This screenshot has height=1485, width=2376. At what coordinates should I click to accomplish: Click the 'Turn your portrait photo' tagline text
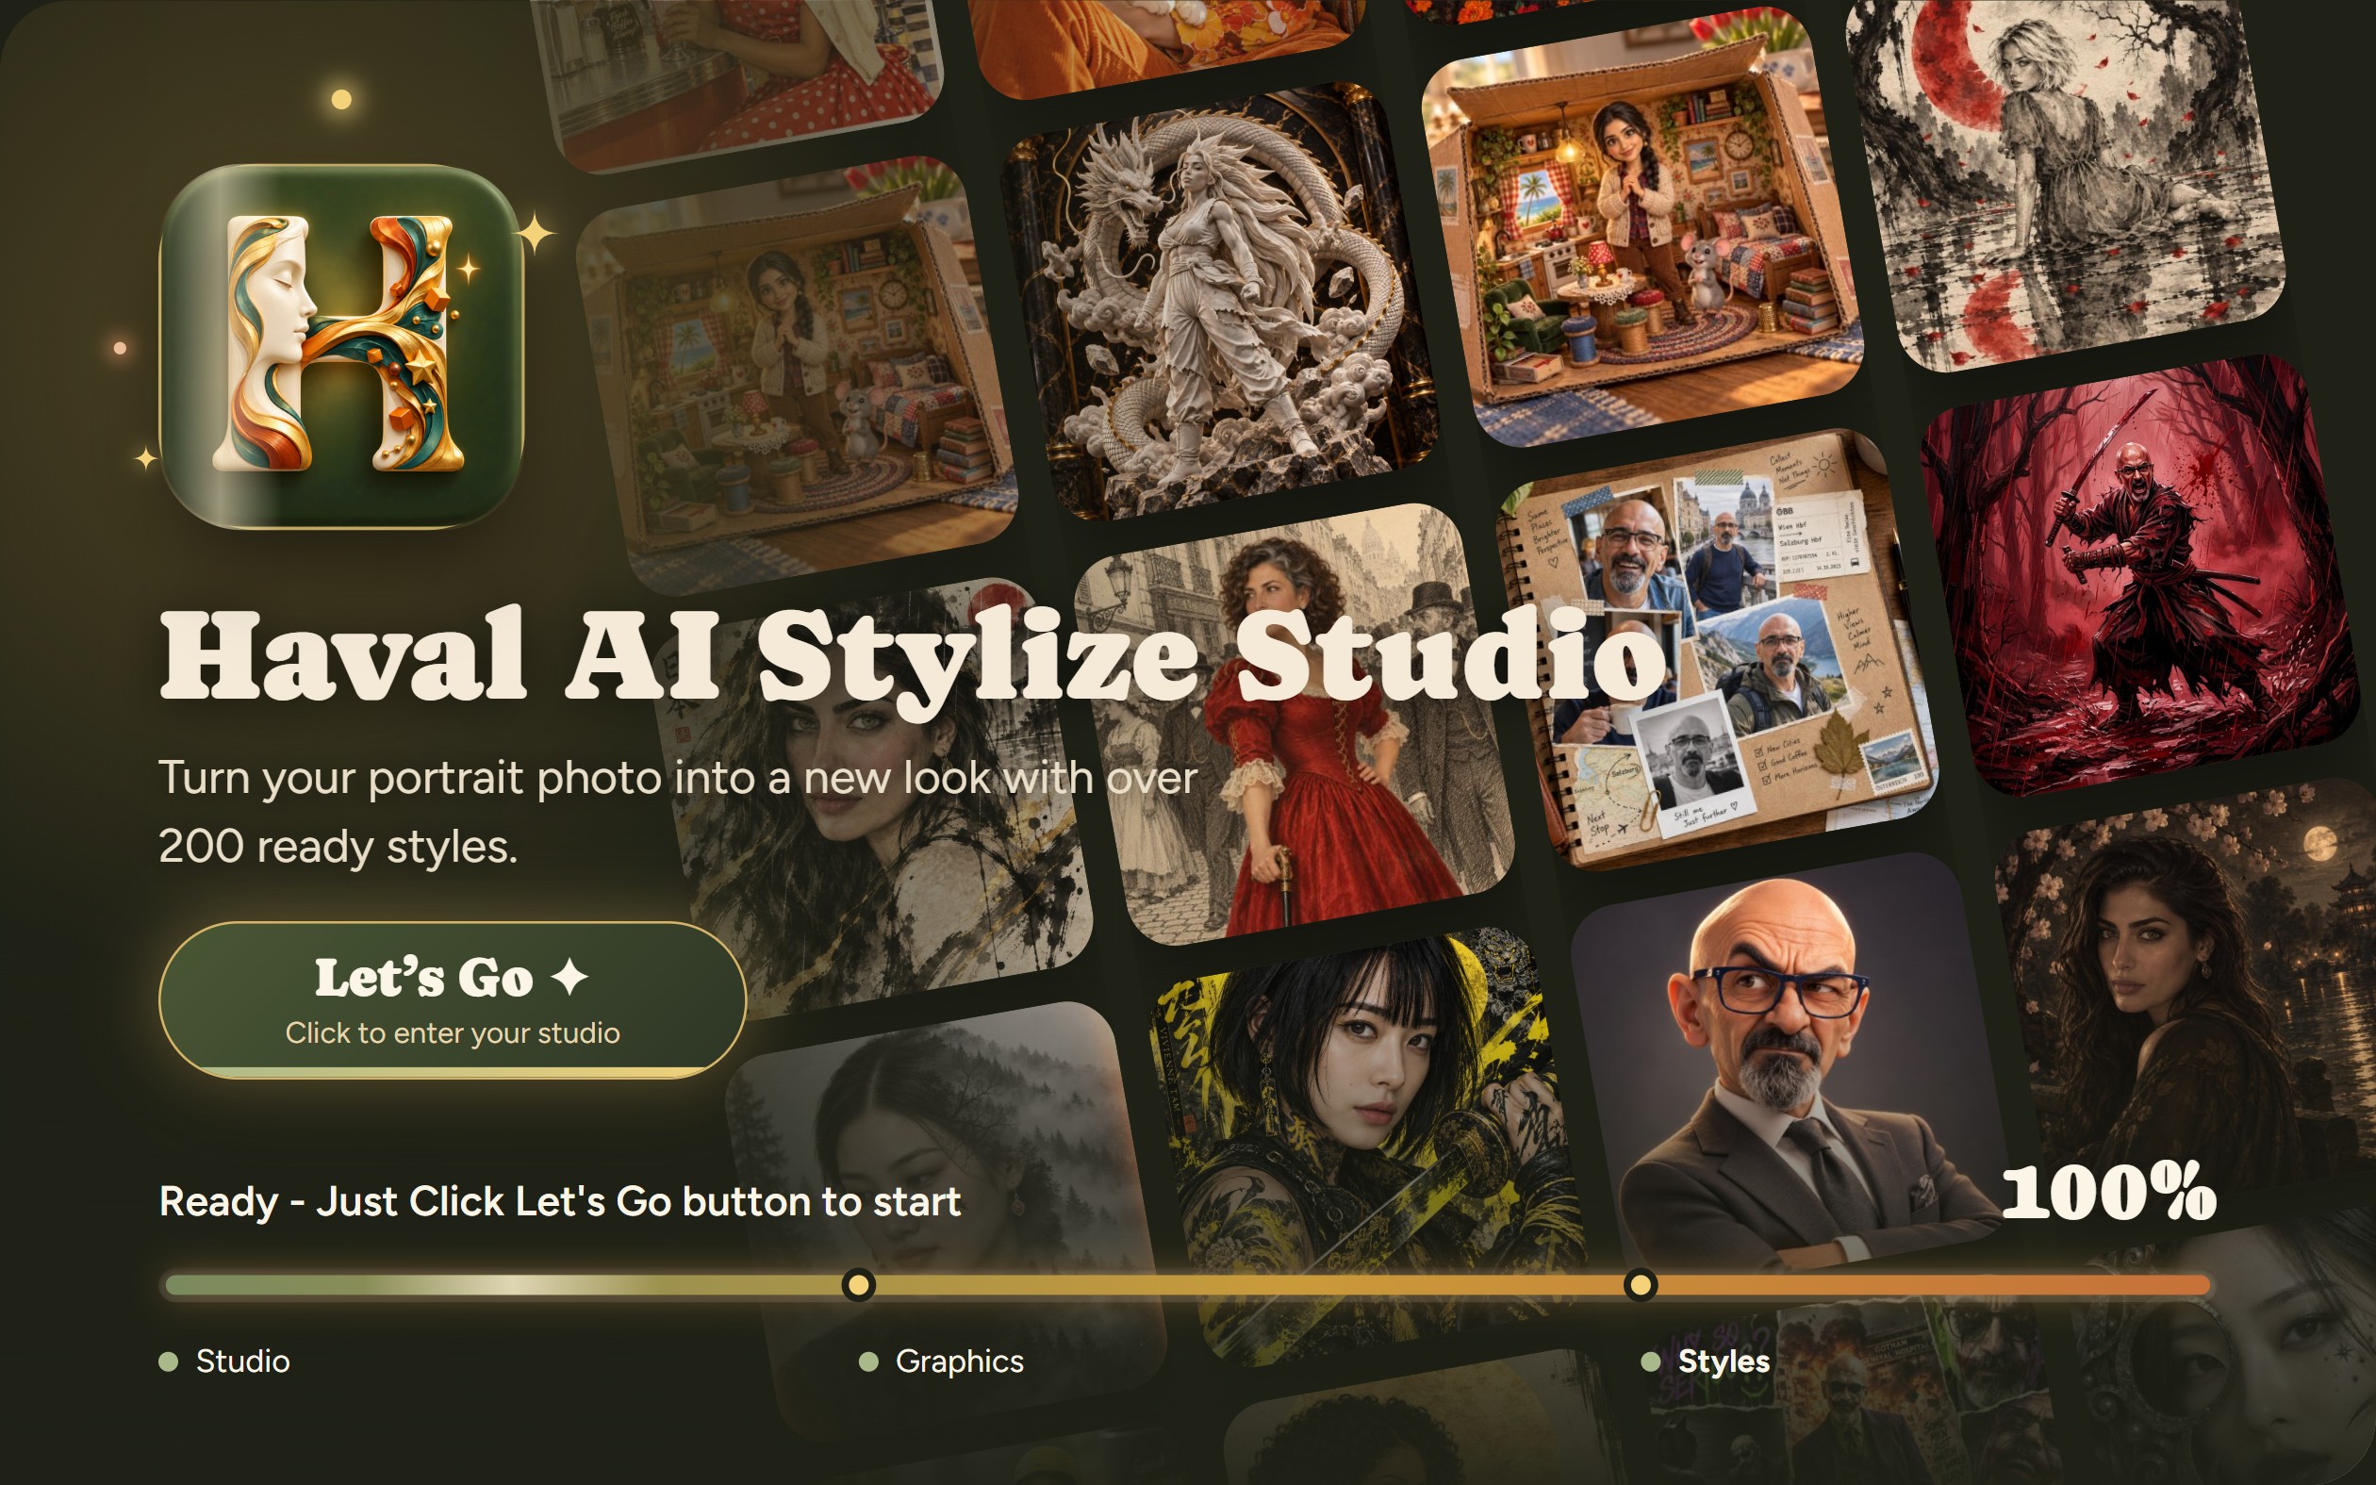pyautogui.click(x=678, y=812)
